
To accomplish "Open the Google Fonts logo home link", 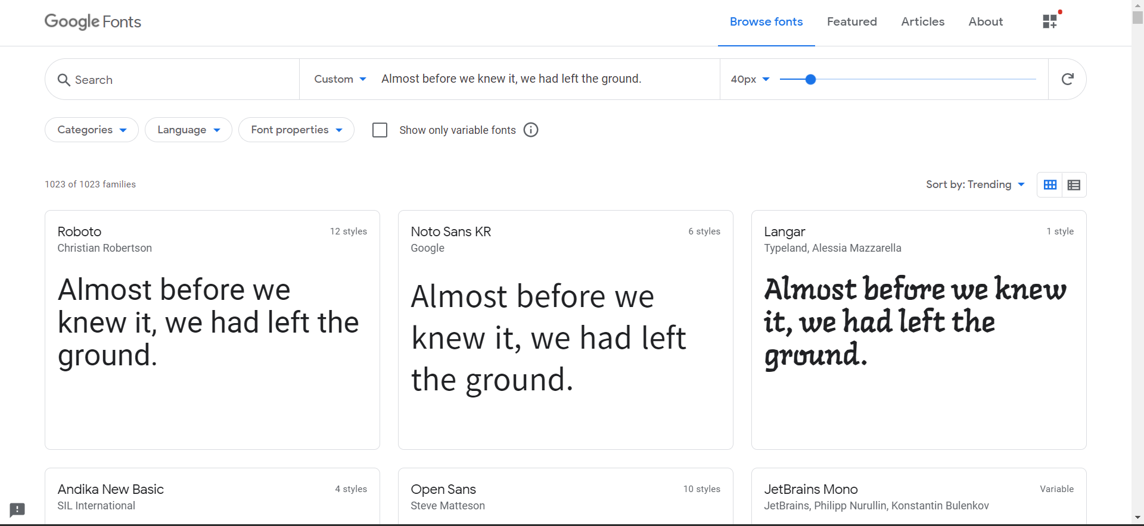I will [x=93, y=22].
